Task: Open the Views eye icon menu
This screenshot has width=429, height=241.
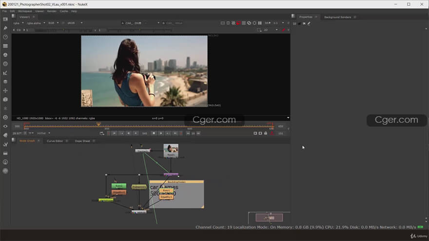Action: point(5,126)
